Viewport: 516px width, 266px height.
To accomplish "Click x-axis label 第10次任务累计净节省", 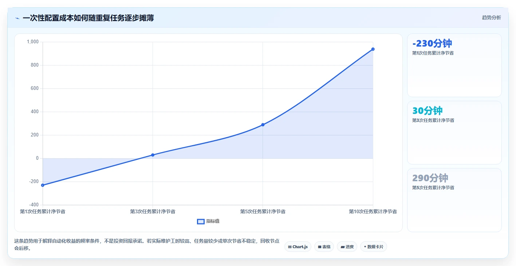I will [x=373, y=211].
